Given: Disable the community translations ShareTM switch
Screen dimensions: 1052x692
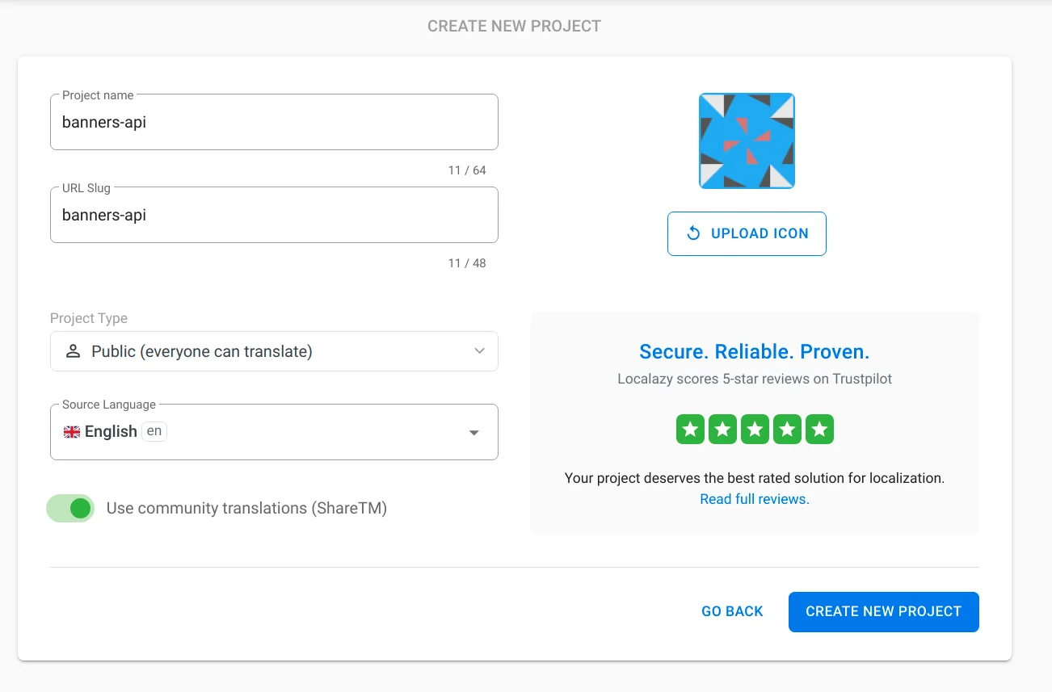Looking at the screenshot, I should (71, 508).
